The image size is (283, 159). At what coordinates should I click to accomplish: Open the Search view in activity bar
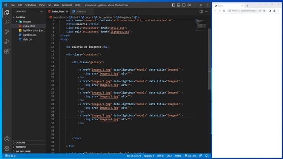pos(7,22)
